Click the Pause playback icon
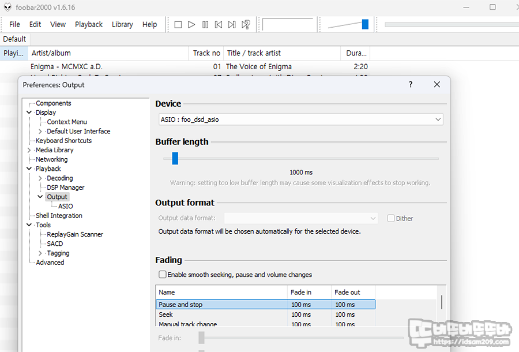 tap(205, 24)
